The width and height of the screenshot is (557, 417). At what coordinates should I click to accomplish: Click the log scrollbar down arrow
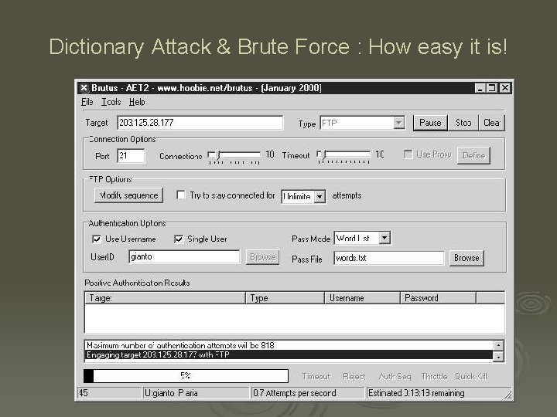coord(498,356)
